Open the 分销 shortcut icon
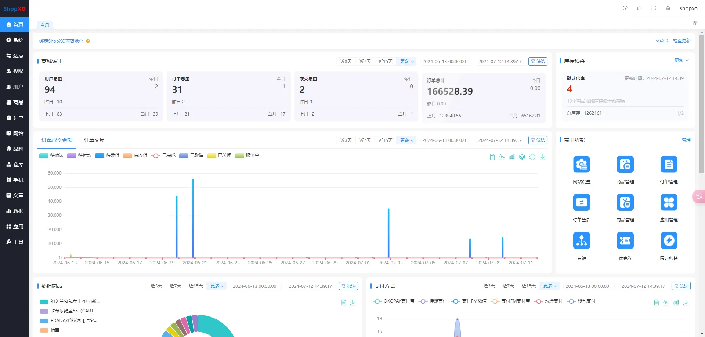 (x=582, y=241)
